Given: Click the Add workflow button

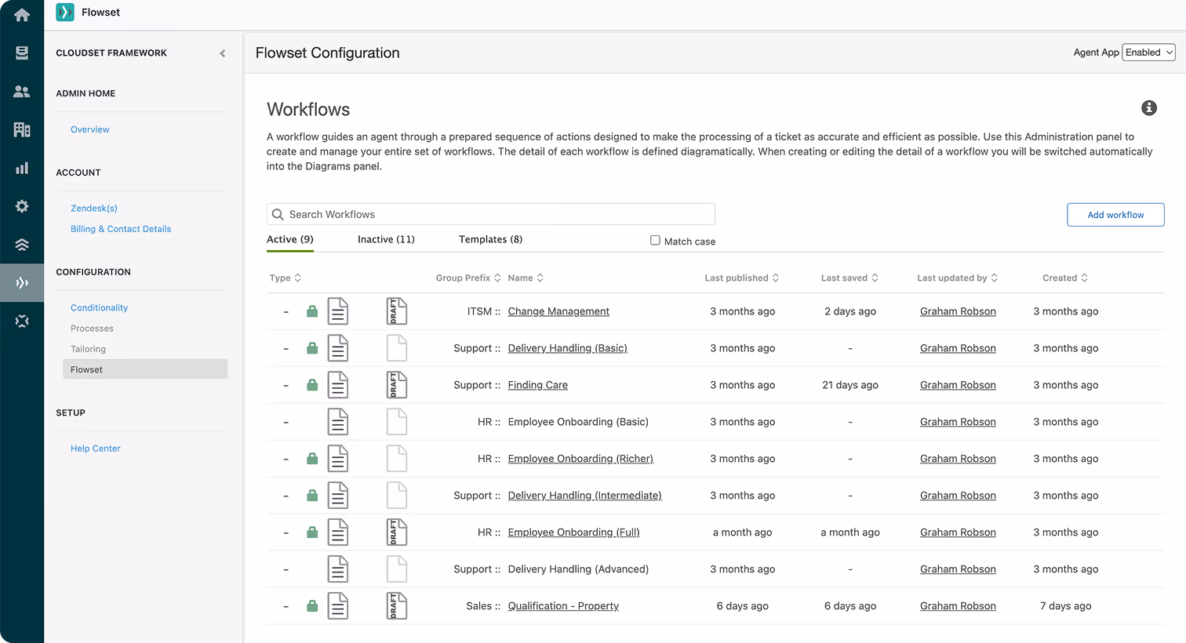Looking at the screenshot, I should (x=1115, y=214).
